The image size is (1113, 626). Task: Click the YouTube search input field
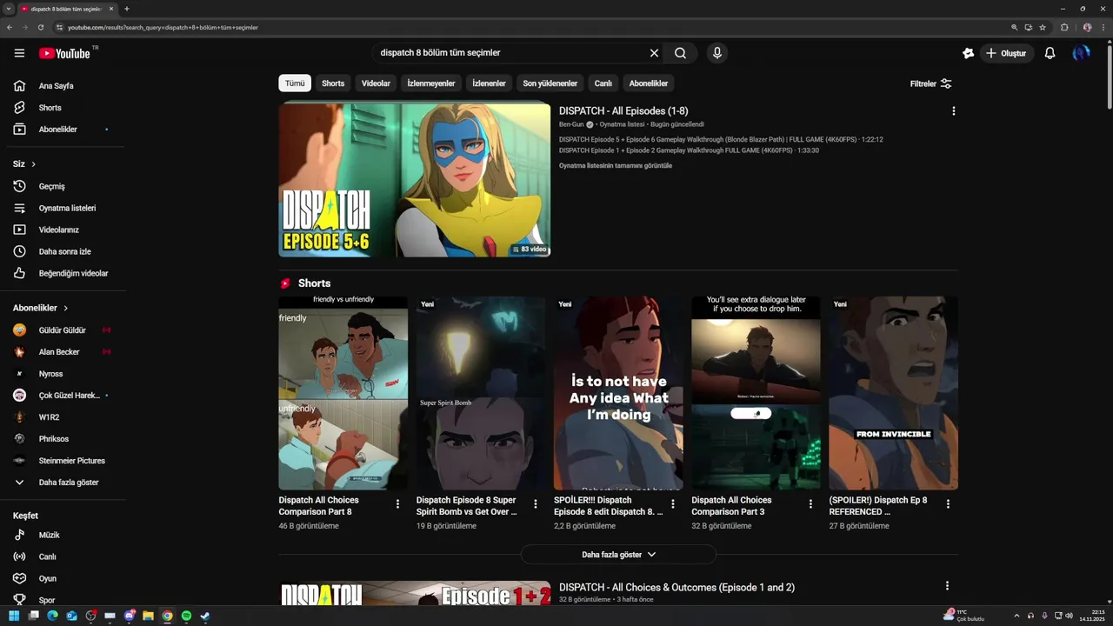click(513, 53)
